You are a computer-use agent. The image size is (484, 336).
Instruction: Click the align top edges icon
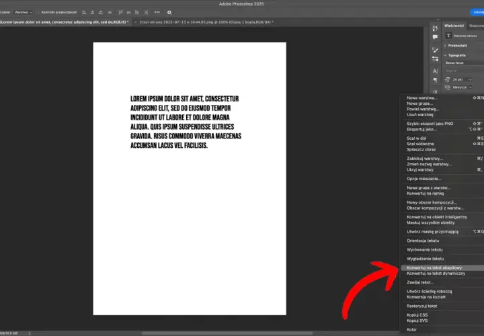pyautogui.click(x=120, y=12)
